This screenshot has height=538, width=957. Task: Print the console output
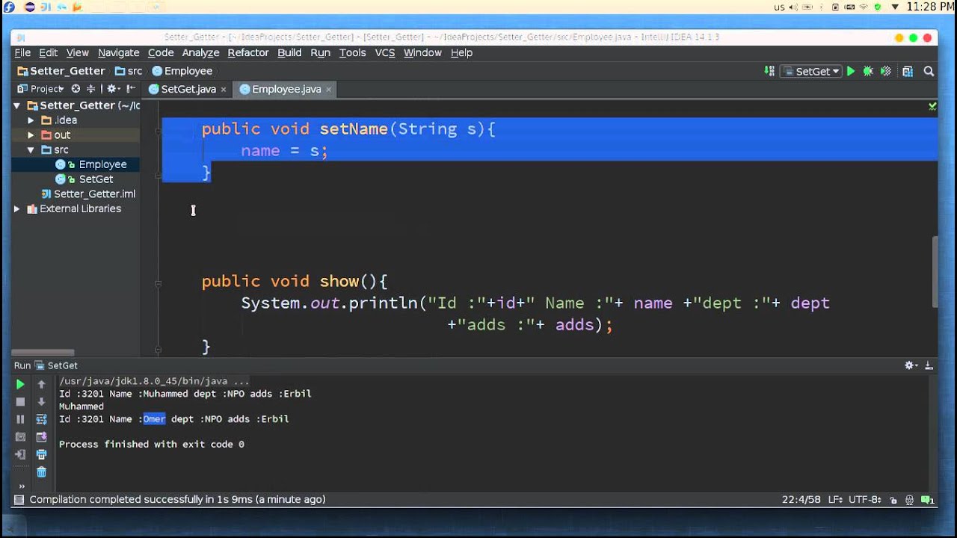tap(41, 454)
